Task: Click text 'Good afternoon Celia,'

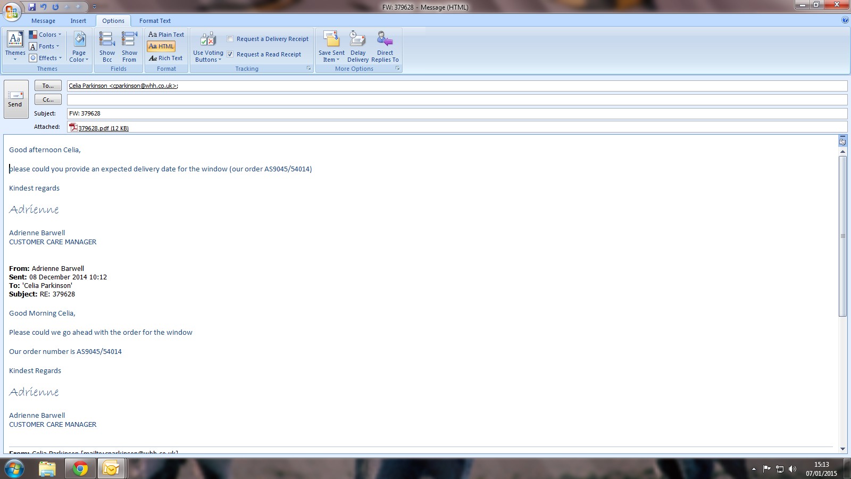Action: [x=45, y=150]
